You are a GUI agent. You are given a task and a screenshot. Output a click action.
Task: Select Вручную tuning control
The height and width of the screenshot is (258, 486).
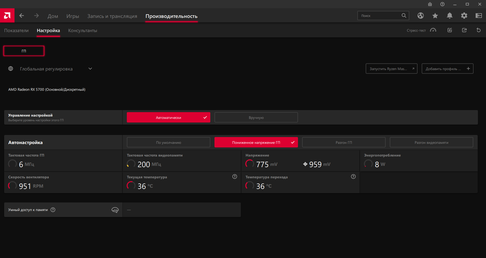pyautogui.click(x=256, y=117)
